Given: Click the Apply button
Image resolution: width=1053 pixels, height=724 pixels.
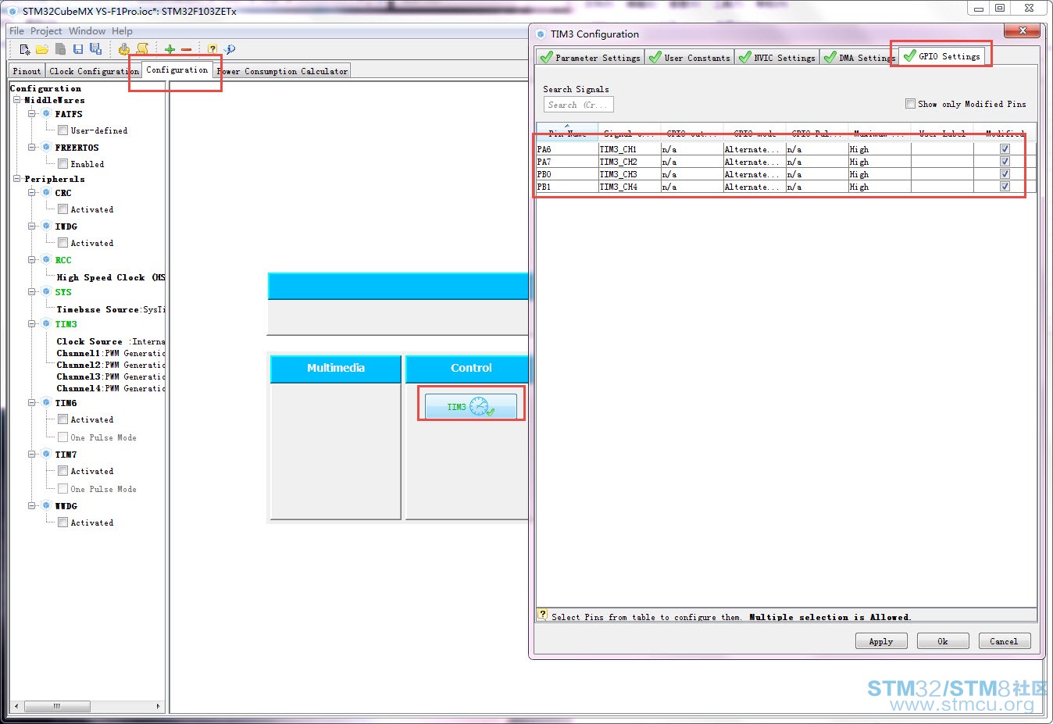Looking at the screenshot, I should 881,641.
